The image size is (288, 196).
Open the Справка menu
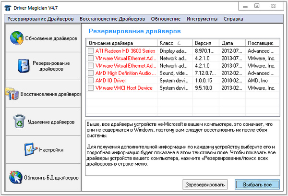(232, 19)
